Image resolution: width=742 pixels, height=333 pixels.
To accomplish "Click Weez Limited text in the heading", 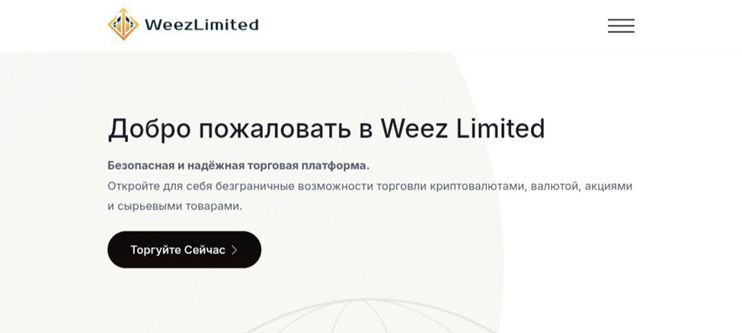I will pos(462,128).
